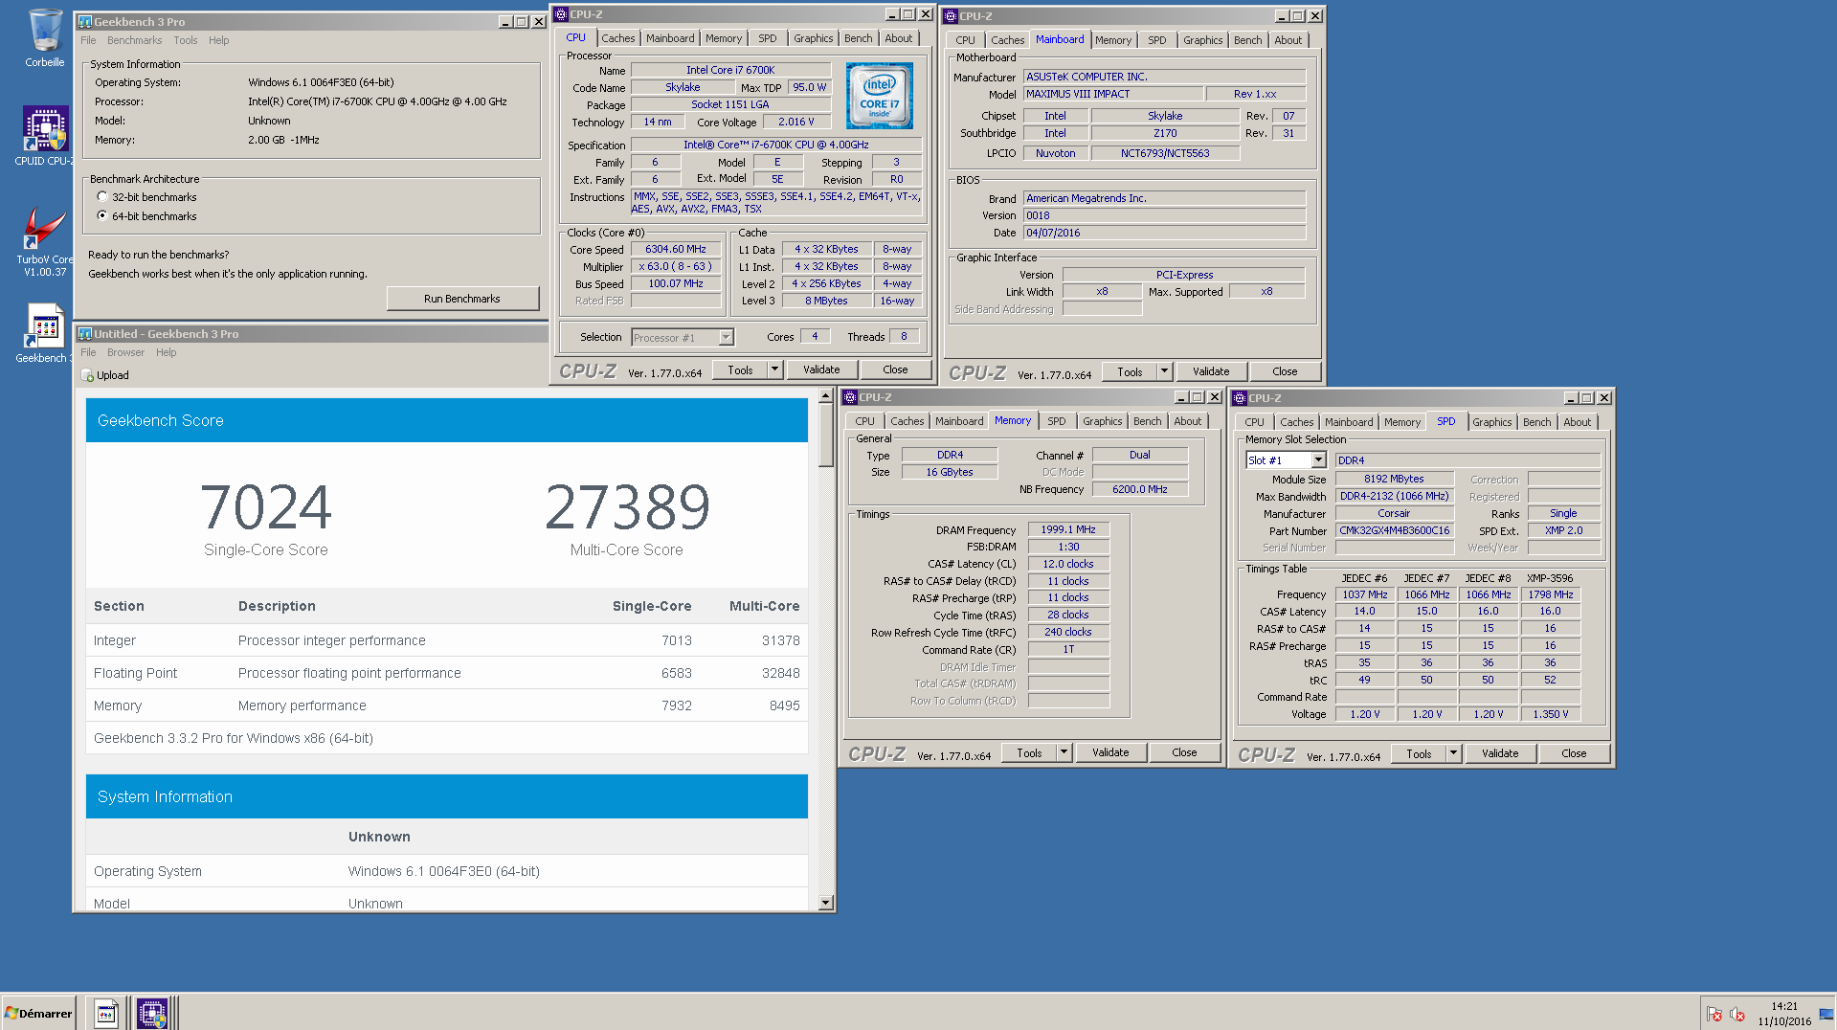Expand Tools arrow in CPU-Z Mainboard window
This screenshot has width=1837, height=1030.
pos(1165,371)
